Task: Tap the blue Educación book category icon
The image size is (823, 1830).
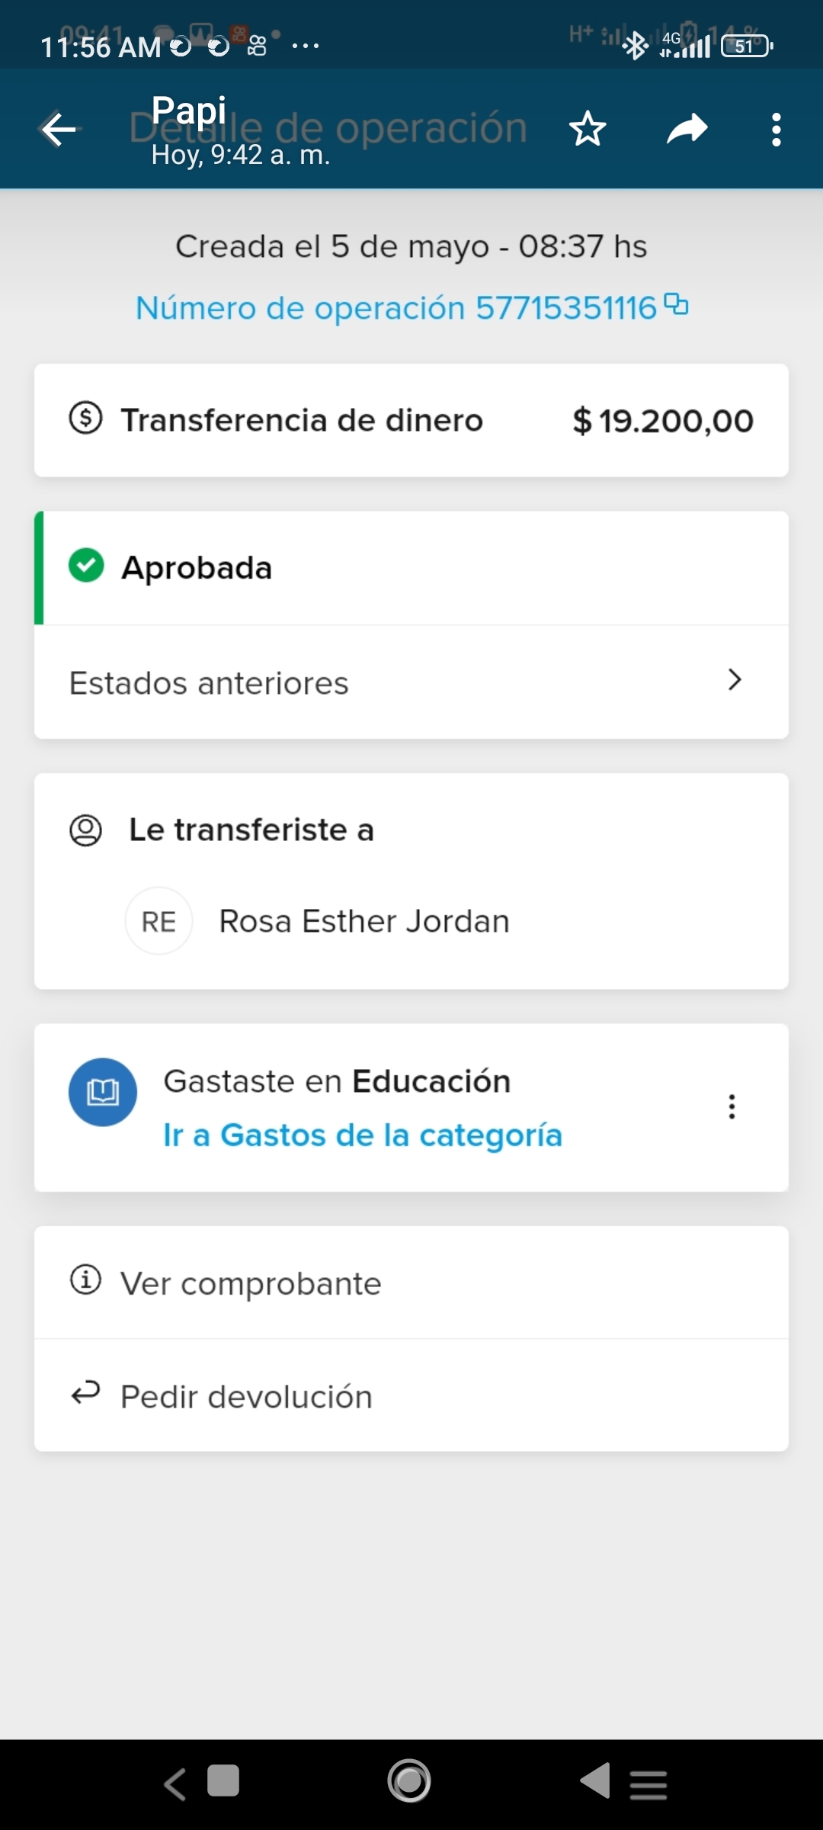Action: 103,1092
